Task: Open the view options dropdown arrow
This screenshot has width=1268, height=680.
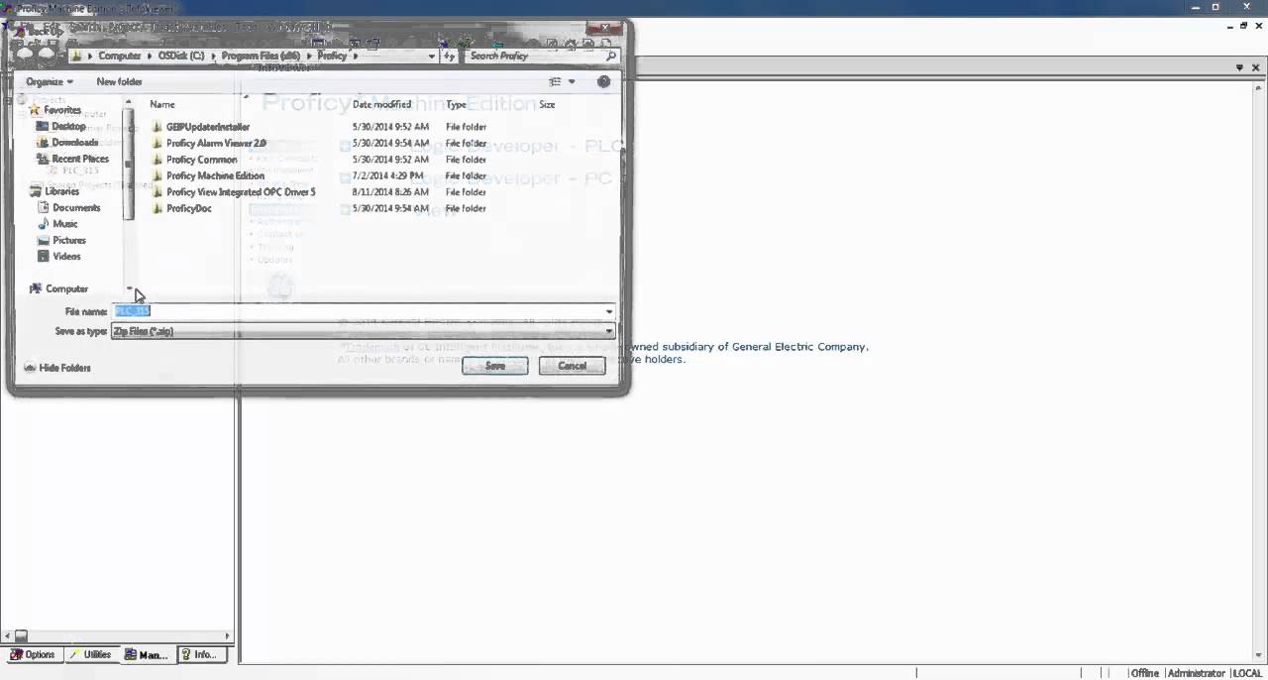Action: 572,82
